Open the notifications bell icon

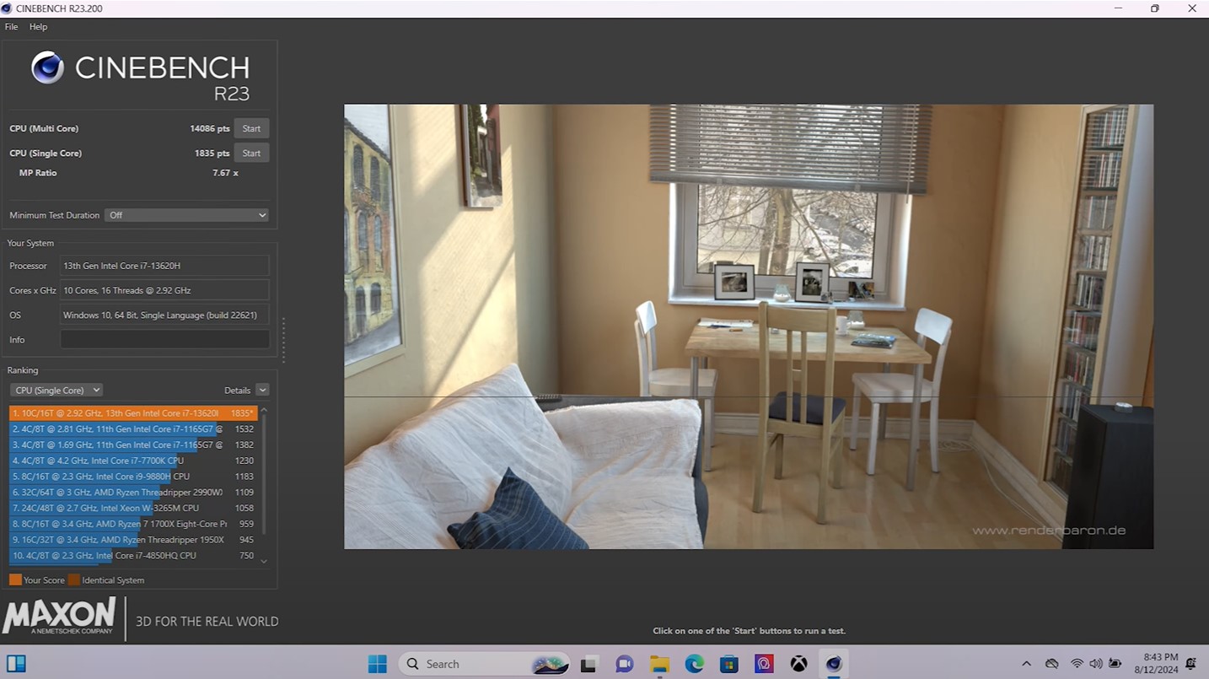[1190, 664]
